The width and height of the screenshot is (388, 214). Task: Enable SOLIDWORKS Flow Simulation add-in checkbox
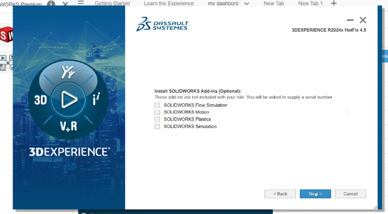pos(157,105)
